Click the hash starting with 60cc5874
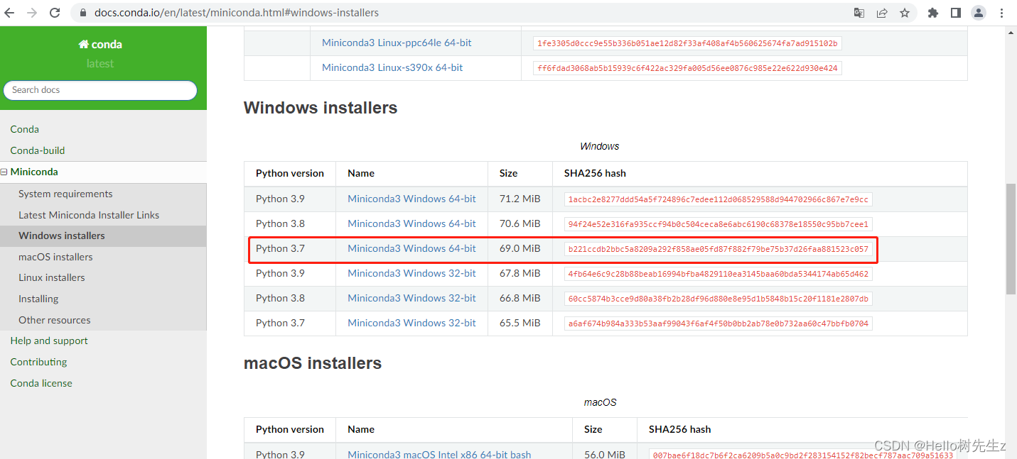The width and height of the screenshot is (1017, 459). click(719, 299)
